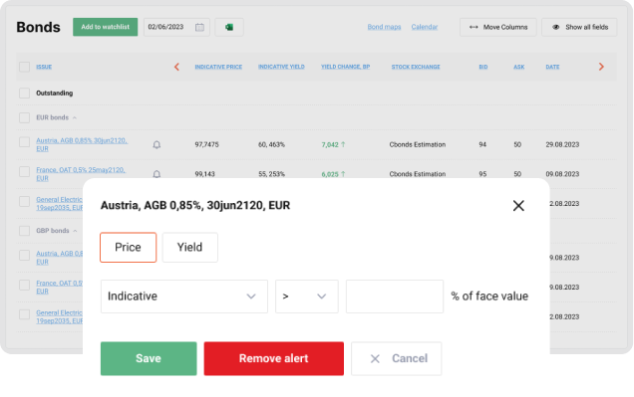Click the 60, 463% indicative yield value

271,144
